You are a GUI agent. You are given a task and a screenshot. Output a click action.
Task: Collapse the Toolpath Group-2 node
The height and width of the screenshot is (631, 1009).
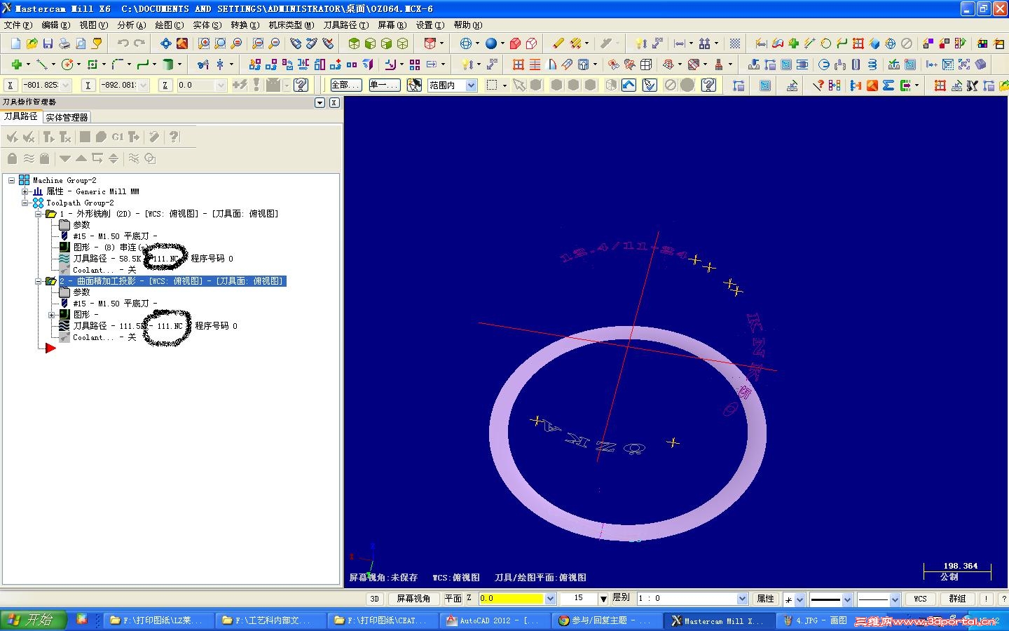coord(25,203)
